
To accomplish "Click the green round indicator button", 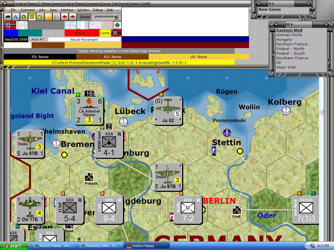I will (x=117, y=25).
